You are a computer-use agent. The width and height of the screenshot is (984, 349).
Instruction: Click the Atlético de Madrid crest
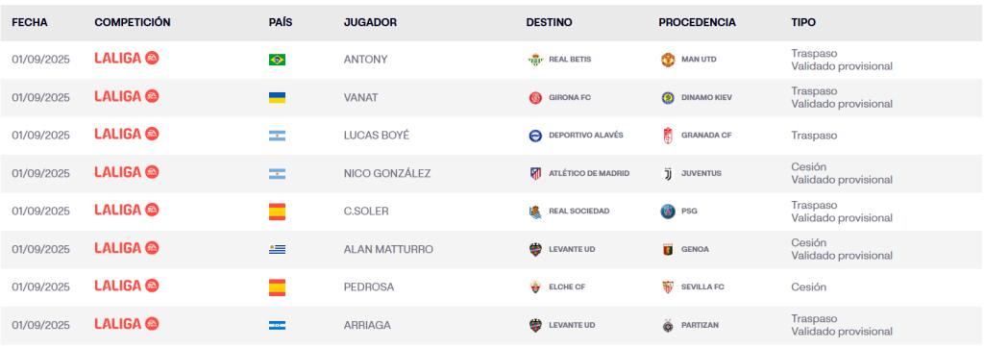click(x=534, y=174)
